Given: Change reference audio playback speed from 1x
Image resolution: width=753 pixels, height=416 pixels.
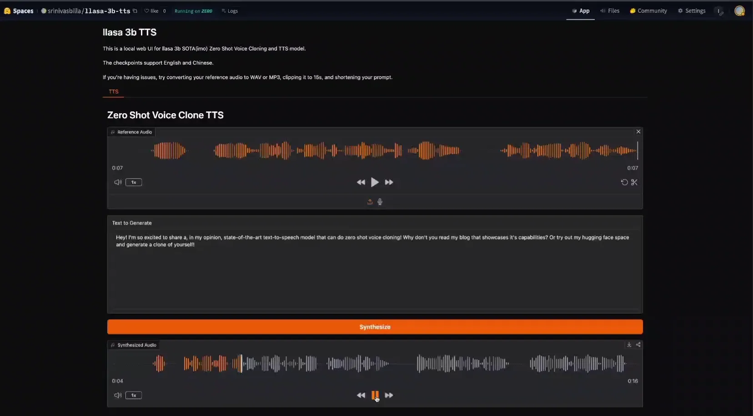Looking at the screenshot, I should click(x=134, y=182).
